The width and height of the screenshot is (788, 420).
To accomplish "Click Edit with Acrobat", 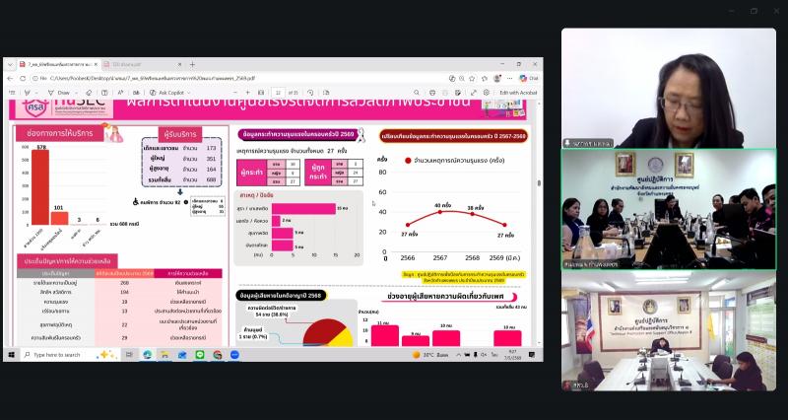I will coord(518,93).
